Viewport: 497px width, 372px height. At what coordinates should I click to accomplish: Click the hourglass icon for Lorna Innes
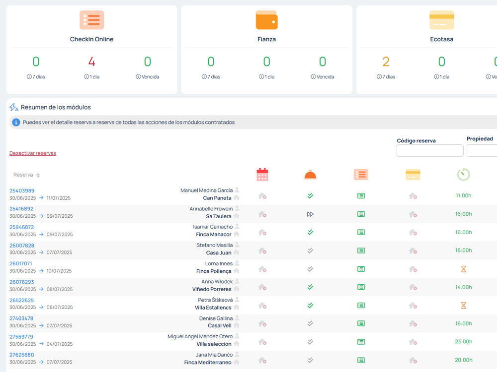(463, 269)
